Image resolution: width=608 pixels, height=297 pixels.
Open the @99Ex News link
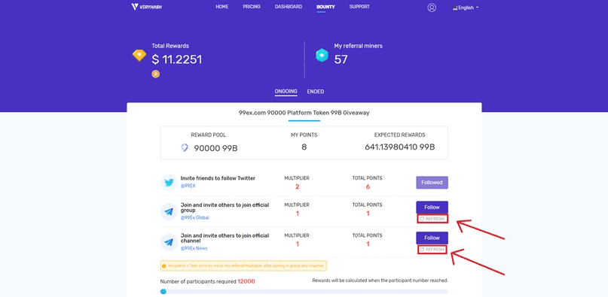tap(194, 248)
